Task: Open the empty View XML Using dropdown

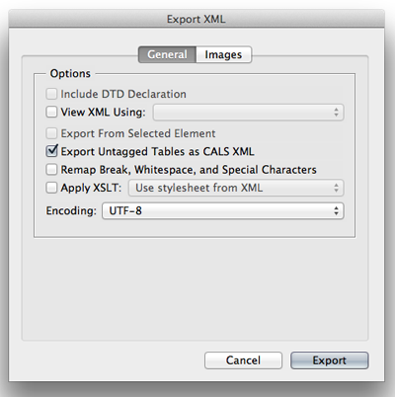Action: click(x=249, y=113)
